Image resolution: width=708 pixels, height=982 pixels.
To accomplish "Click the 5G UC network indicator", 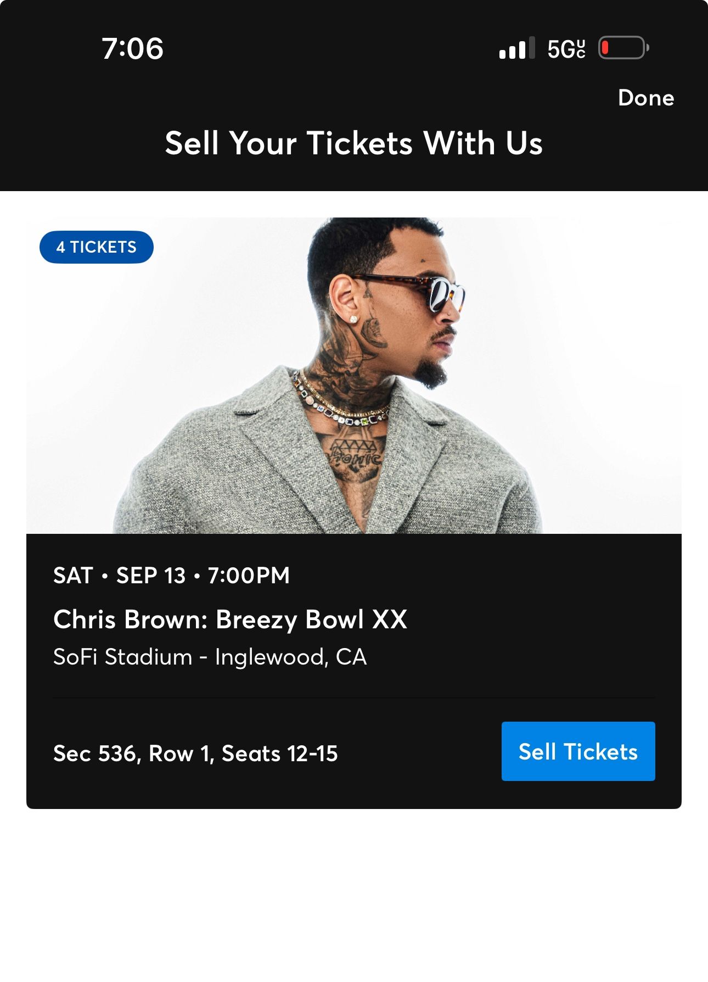I will 566,49.
